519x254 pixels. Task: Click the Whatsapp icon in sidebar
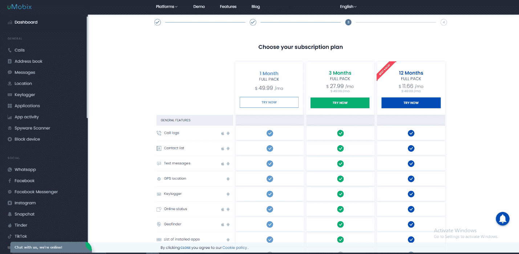click(10, 169)
